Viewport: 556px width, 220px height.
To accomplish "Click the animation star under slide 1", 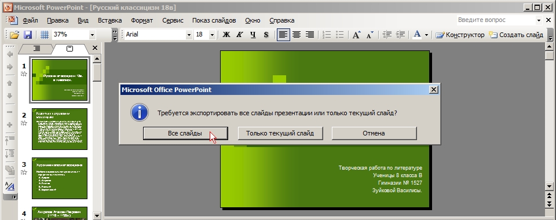I will (x=24, y=74).
